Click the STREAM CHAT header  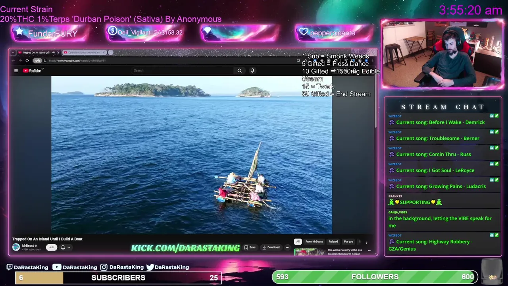pos(443,107)
